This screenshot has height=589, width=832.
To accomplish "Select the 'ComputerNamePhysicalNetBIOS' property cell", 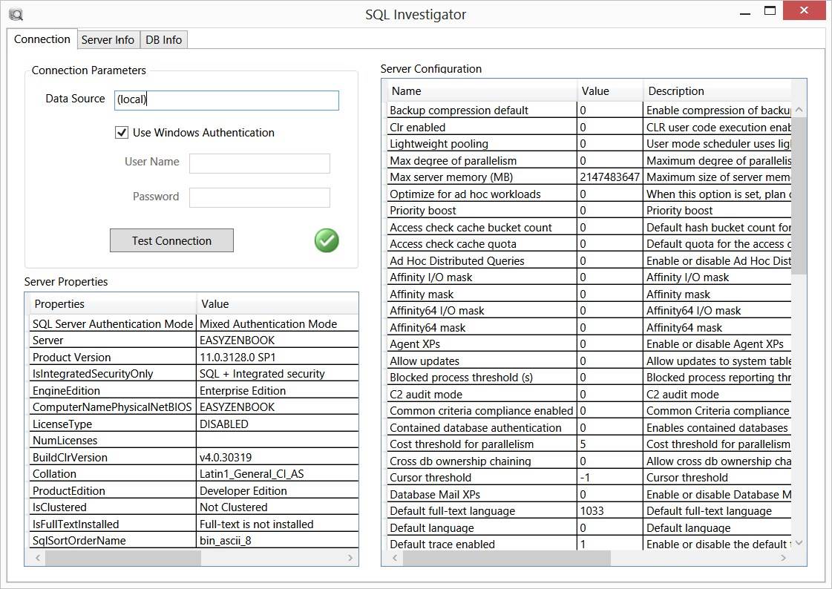I will point(113,407).
